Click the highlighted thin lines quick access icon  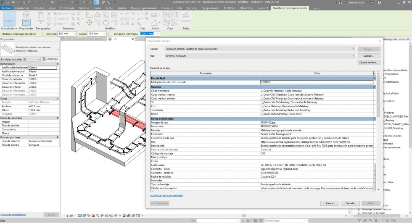(x=96, y=3)
